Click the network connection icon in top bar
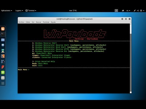Screen dimensions: 146x109 click(135, 11)
